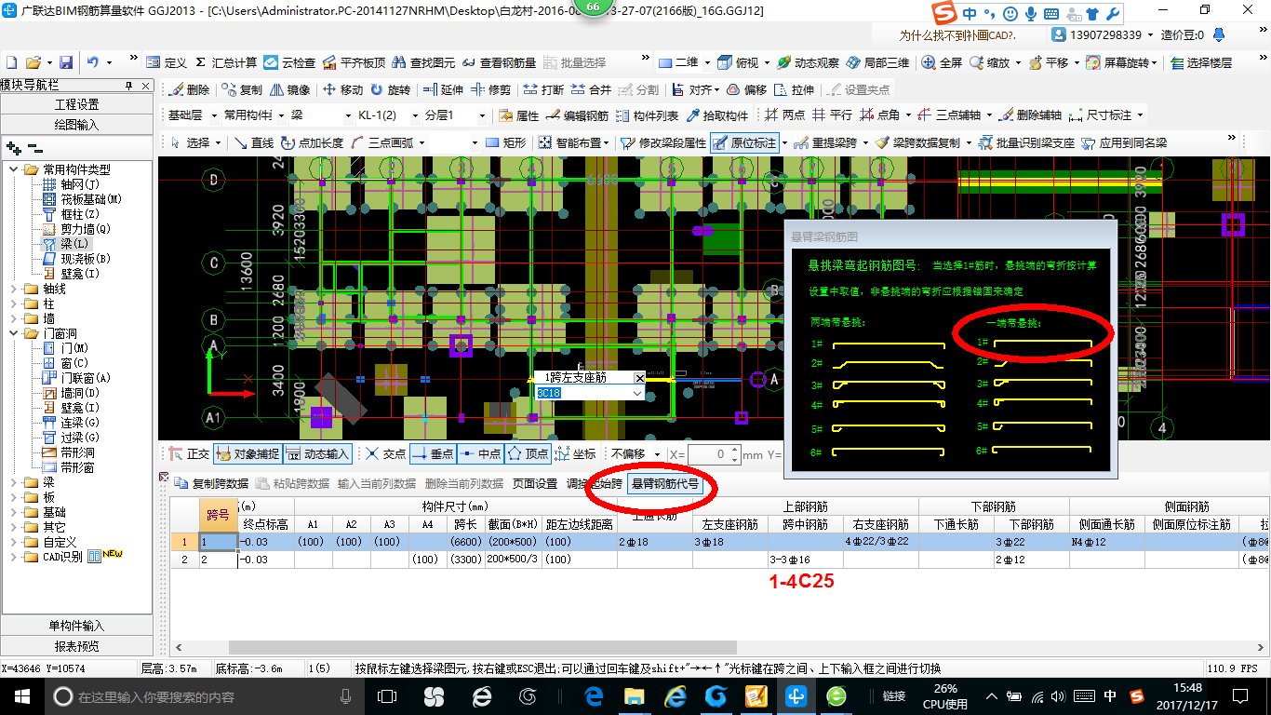1271x715 pixels.
Task: Click 选择楼层 select floor
Action: point(1202,62)
